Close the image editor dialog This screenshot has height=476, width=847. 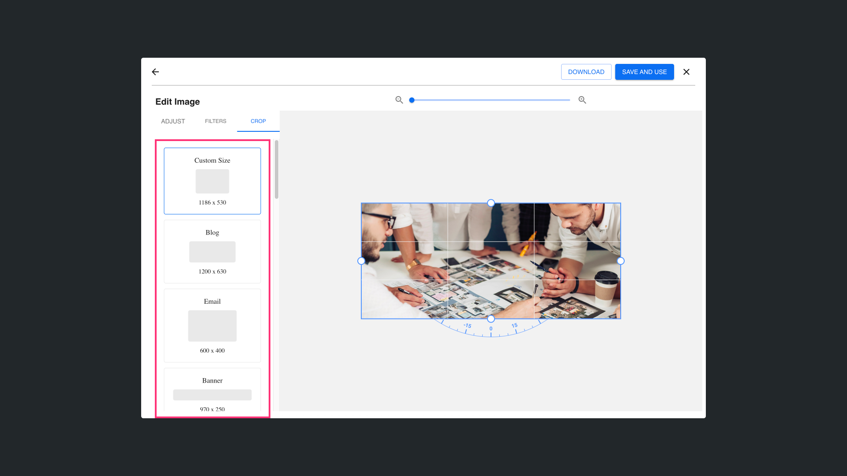(x=686, y=72)
